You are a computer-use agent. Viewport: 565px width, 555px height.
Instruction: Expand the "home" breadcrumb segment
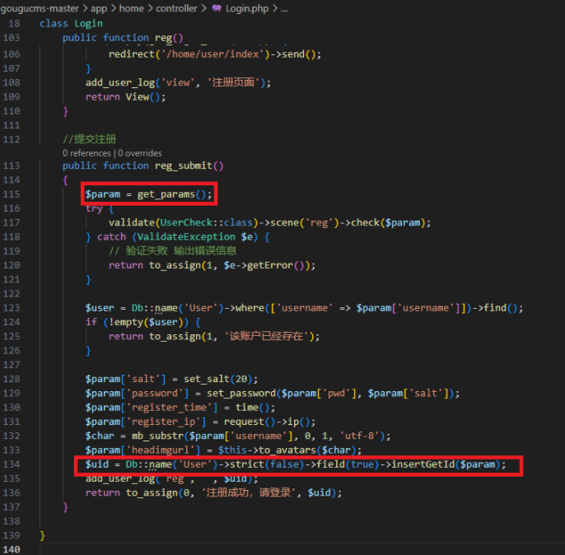click(x=133, y=8)
